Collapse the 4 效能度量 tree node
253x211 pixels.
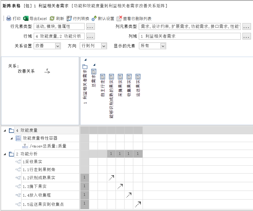click(5, 130)
